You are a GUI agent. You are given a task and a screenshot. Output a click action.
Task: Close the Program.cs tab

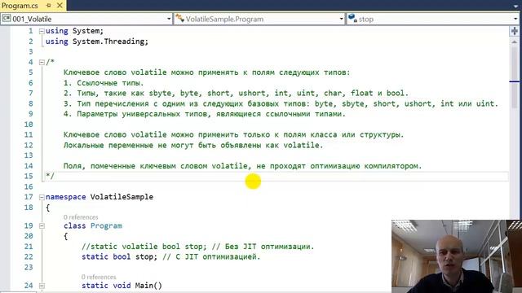point(60,6)
